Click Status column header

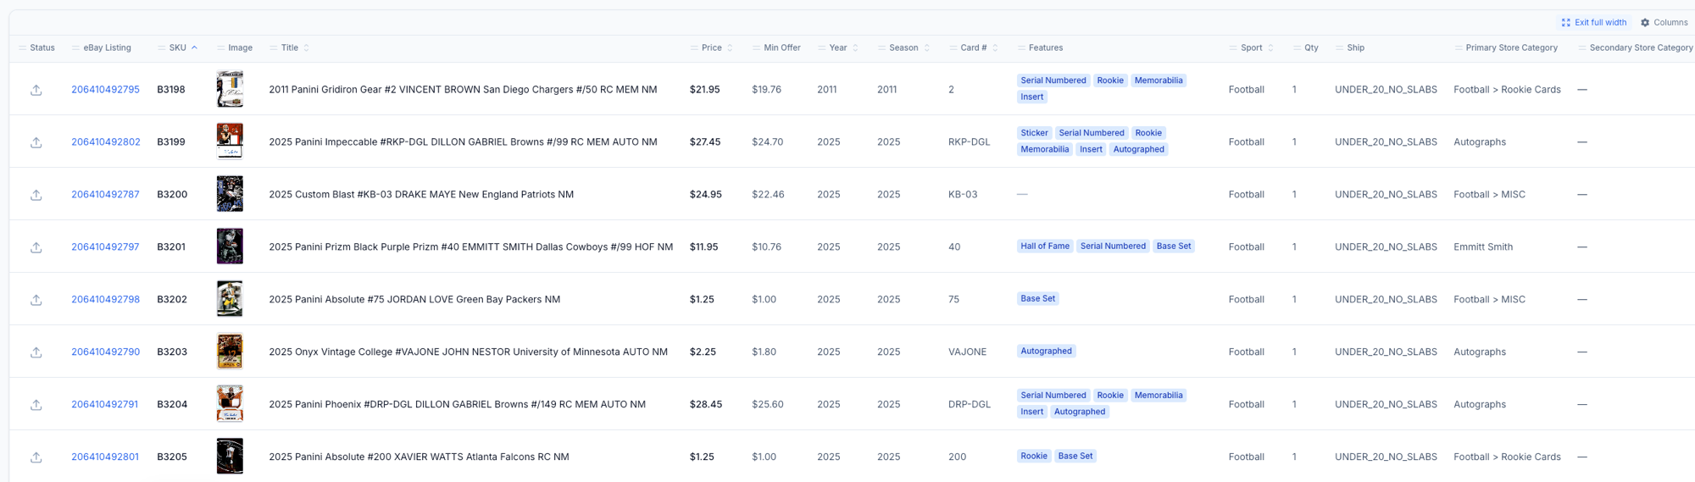[x=42, y=47]
